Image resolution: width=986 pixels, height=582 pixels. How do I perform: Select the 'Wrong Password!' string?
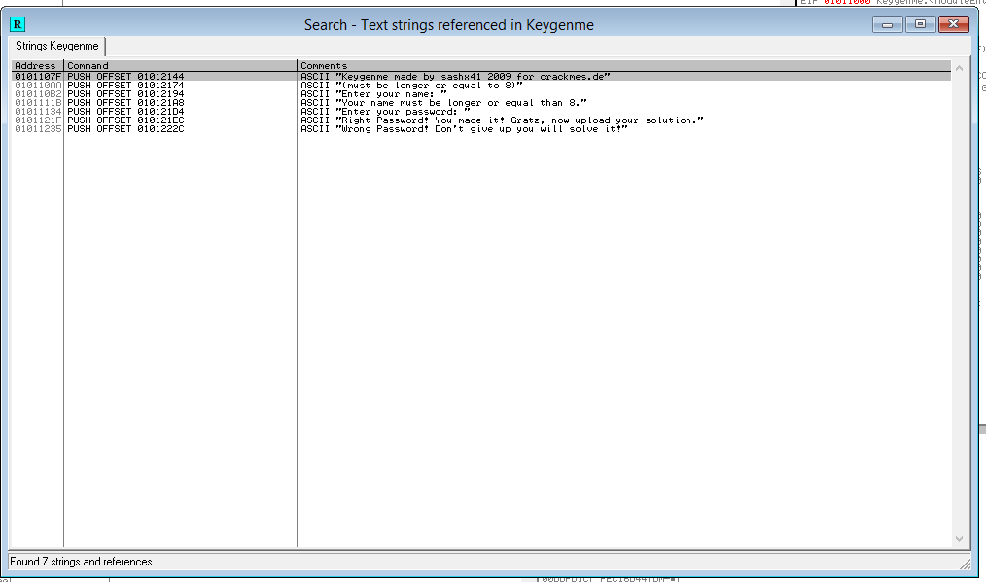[464, 129]
